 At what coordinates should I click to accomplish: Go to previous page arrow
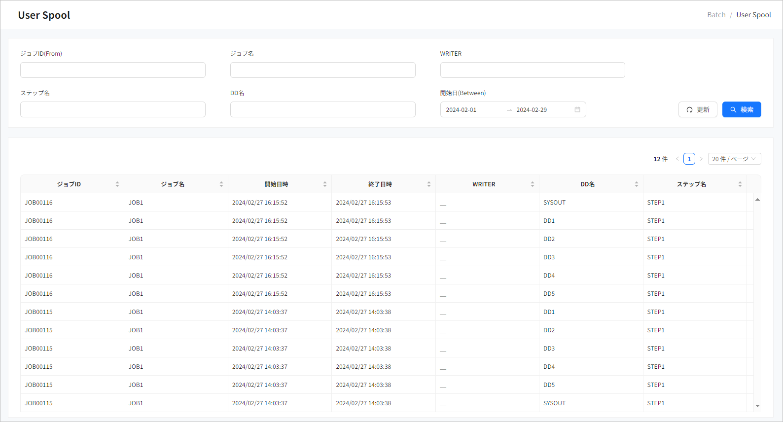click(x=677, y=159)
